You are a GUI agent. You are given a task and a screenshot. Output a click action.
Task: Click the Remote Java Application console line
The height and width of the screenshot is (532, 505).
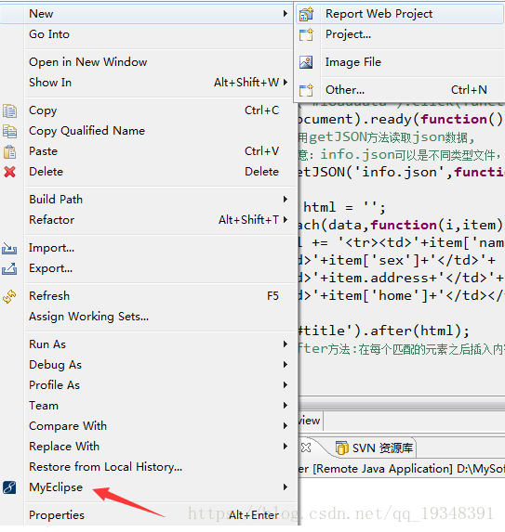(402, 469)
